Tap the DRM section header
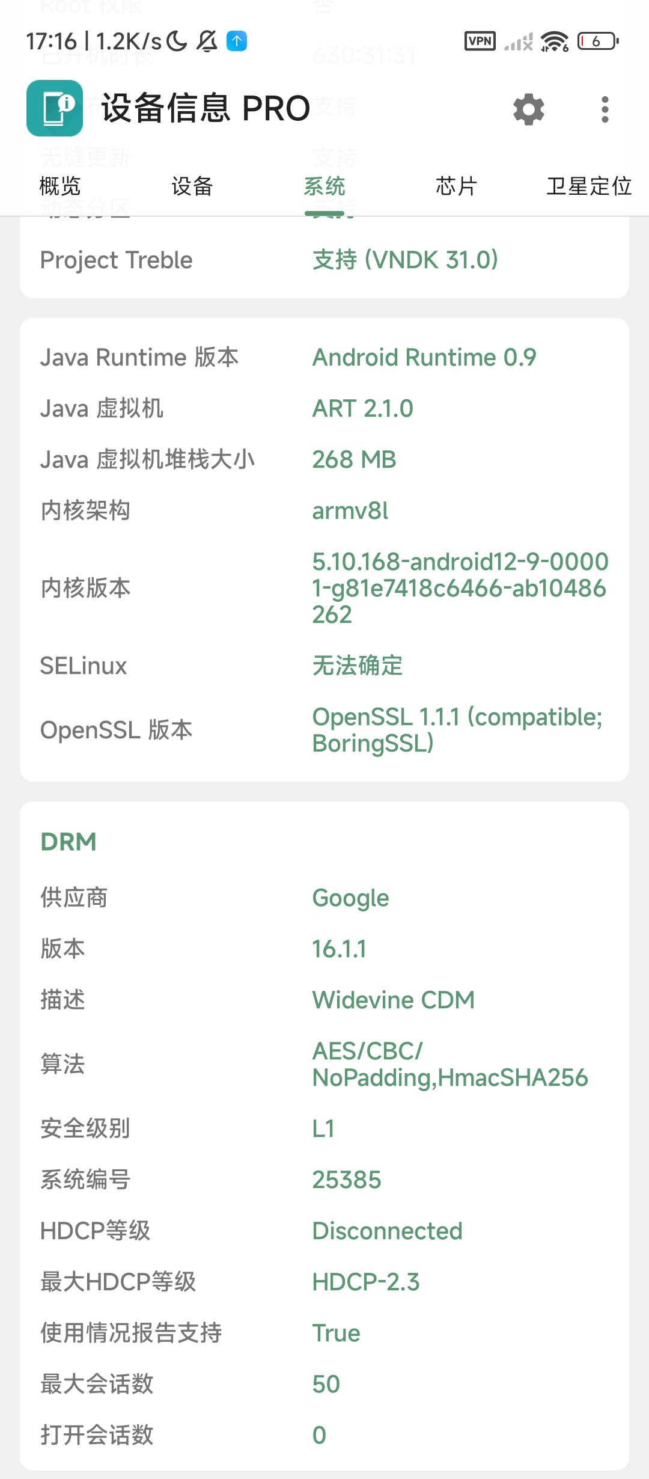This screenshot has height=1479, width=649. pos(69,842)
